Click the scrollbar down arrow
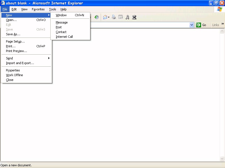The width and height of the screenshot is (225, 168). [x=222, y=158]
